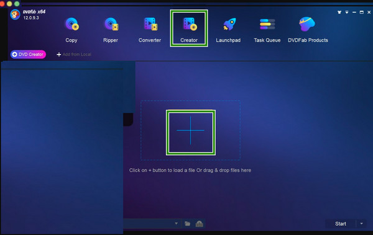
Task: Click the drag & drop hint text
Action: [x=190, y=170]
